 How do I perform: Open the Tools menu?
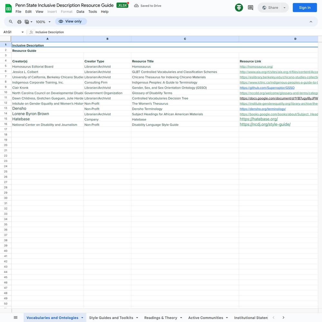pyautogui.click(x=93, y=12)
